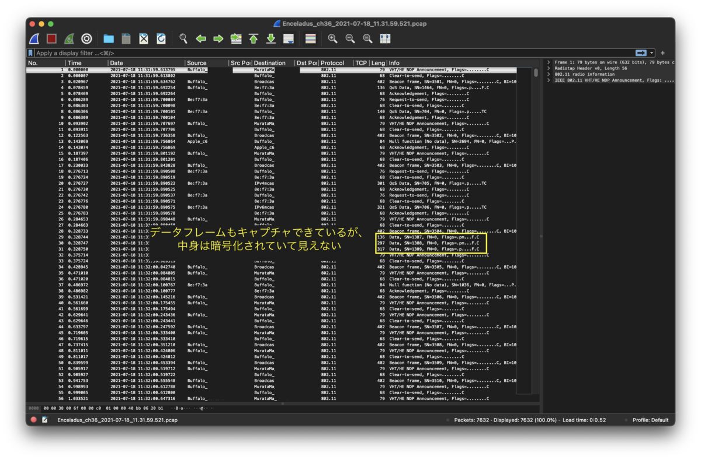The width and height of the screenshot is (701, 460).
Task: Open expert information red circle in status bar
Action: point(34,420)
